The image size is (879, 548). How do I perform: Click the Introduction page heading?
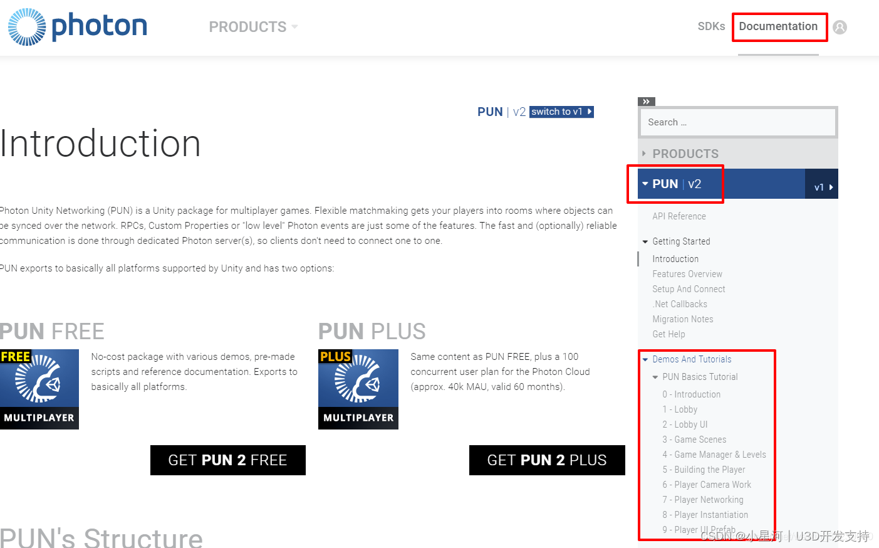(x=100, y=144)
